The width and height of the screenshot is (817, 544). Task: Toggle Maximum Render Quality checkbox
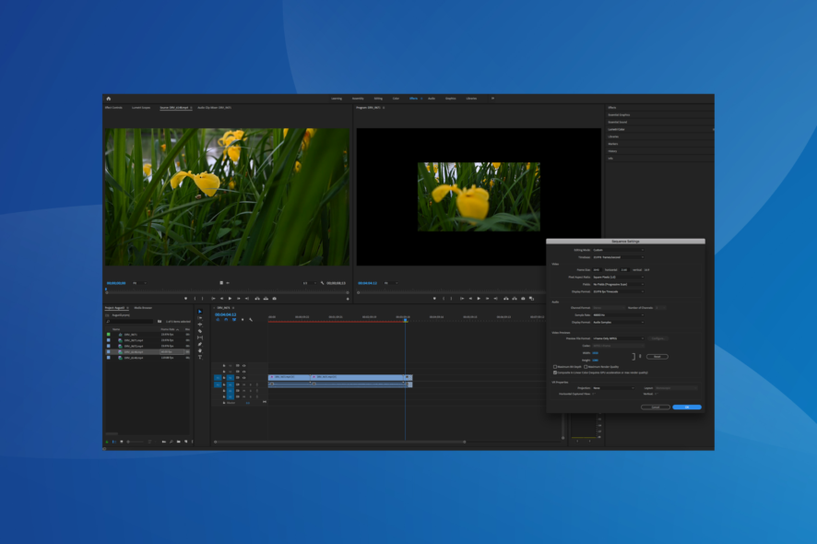[586, 367]
